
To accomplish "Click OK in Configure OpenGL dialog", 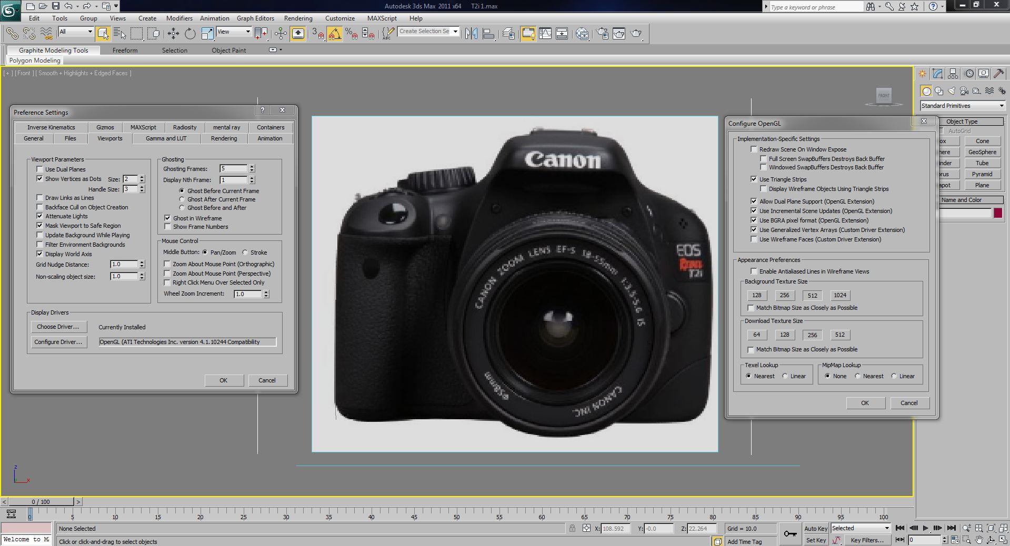I will tap(865, 403).
